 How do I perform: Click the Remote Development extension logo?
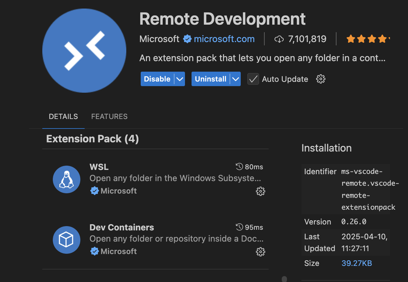coord(84,51)
